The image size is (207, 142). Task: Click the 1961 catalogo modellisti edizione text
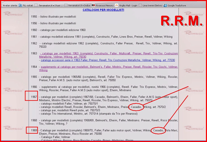pos(106,37)
